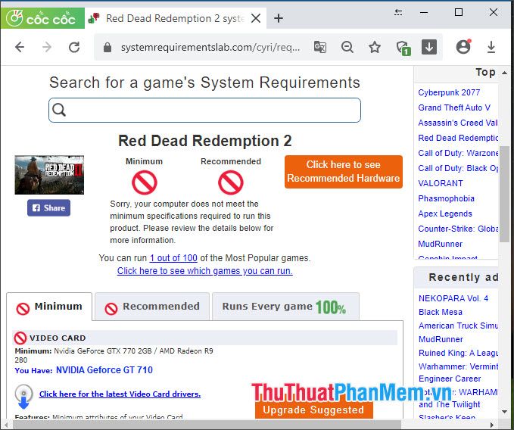This screenshot has height=430, width=514.
Task: Open Cyberpunk 2077 in the Top list
Action: 449,92
